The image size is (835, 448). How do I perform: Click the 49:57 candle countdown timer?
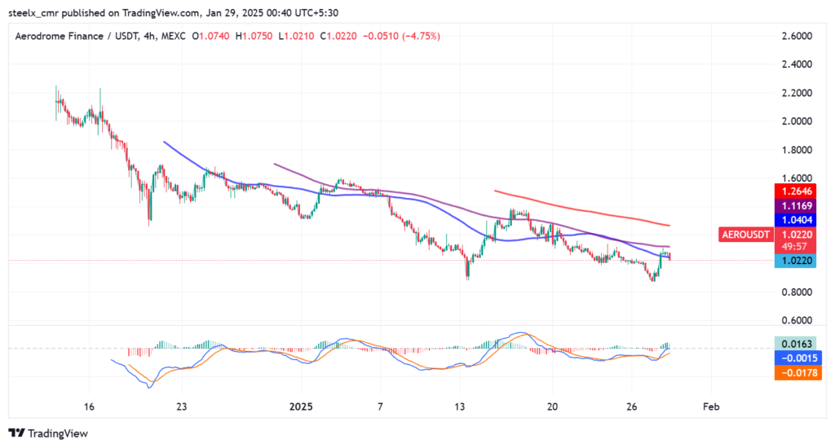(795, 247)
